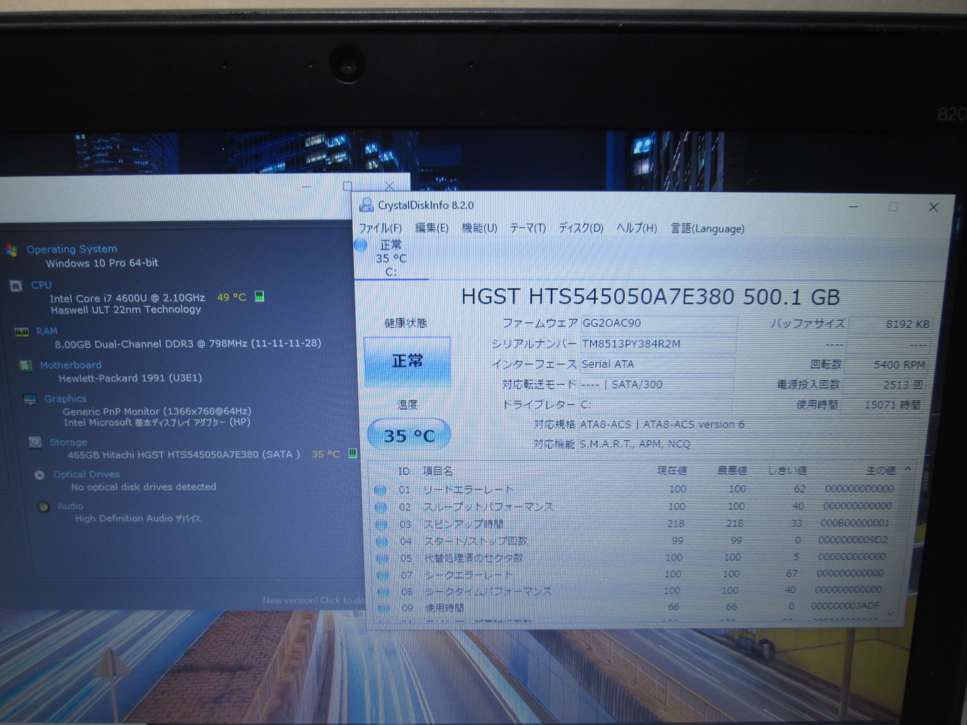The width and height of the screenshot is (967, 725).
Task: Click the 正常 health status button
Action: tap(407, 361)
